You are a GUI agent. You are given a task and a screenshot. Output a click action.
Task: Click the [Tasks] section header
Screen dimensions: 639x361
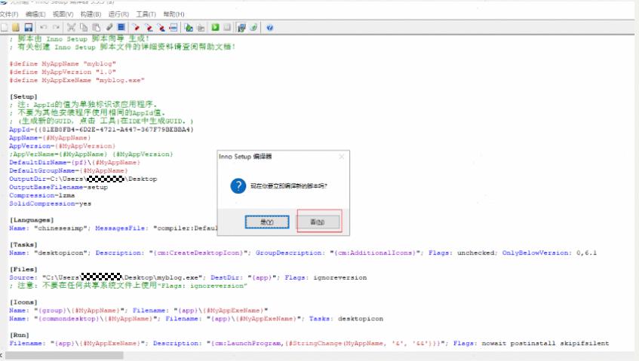(x=23, y=245)
